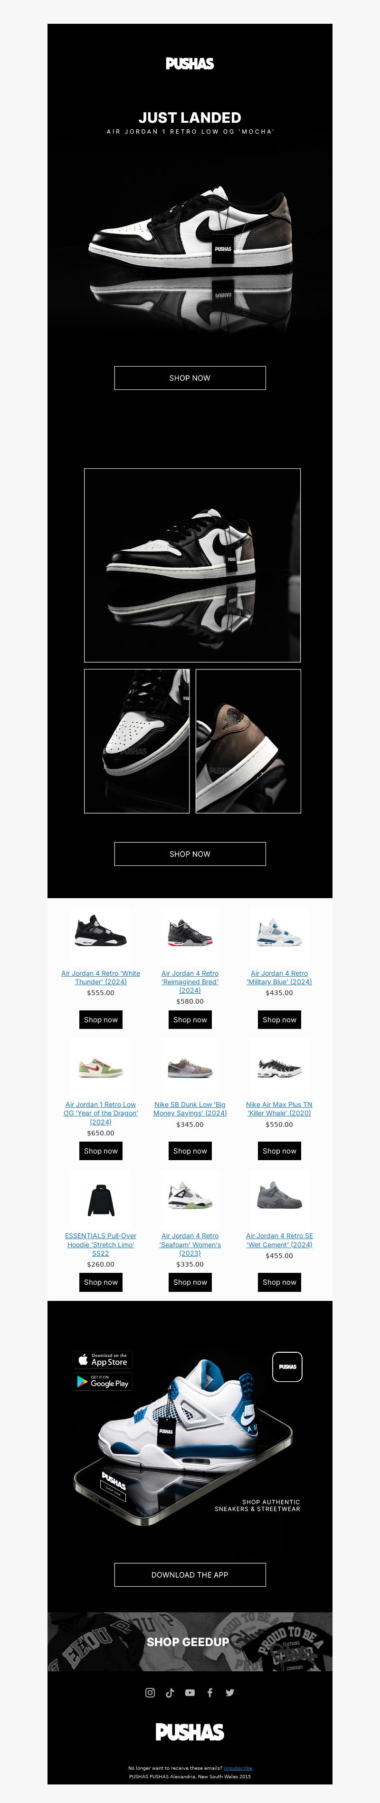380x1803 pixels.
Task: Shop now for Air Jordan 4 'Seafoam' Women's
Action: (190, 1282)
